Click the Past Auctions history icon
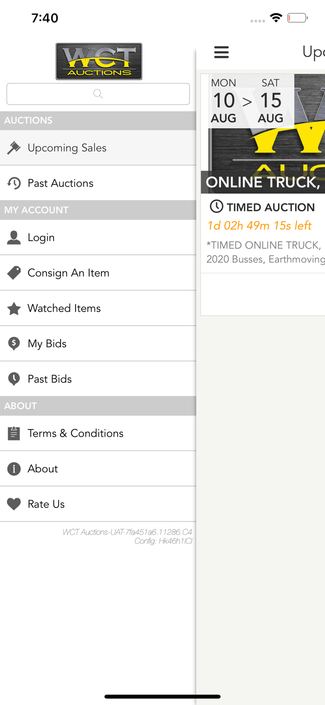The image size is (325, 705). [13, 183]
